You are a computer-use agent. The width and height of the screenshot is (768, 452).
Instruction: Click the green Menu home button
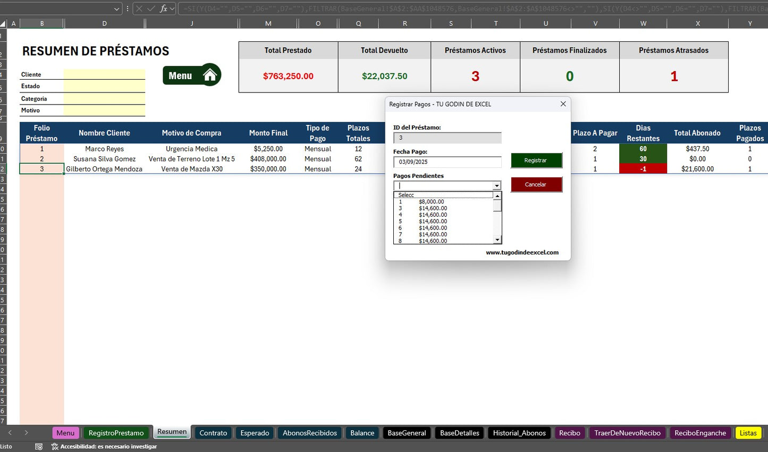(191, 75)
